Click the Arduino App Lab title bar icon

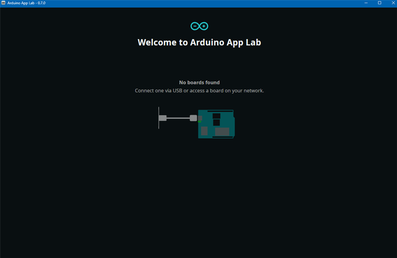point(3,3)
